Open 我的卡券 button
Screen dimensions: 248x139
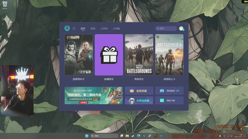pos(169,100)
